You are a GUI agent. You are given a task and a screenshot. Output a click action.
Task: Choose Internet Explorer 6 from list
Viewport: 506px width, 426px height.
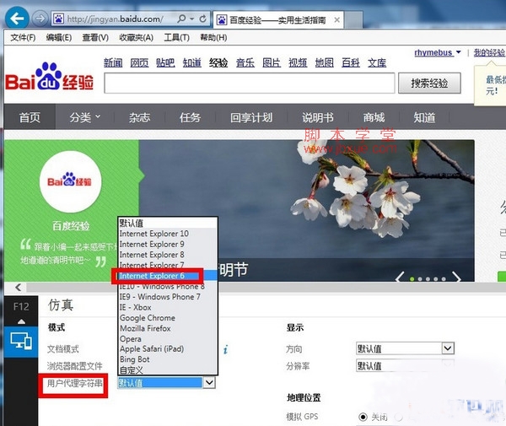click(167, 276)
